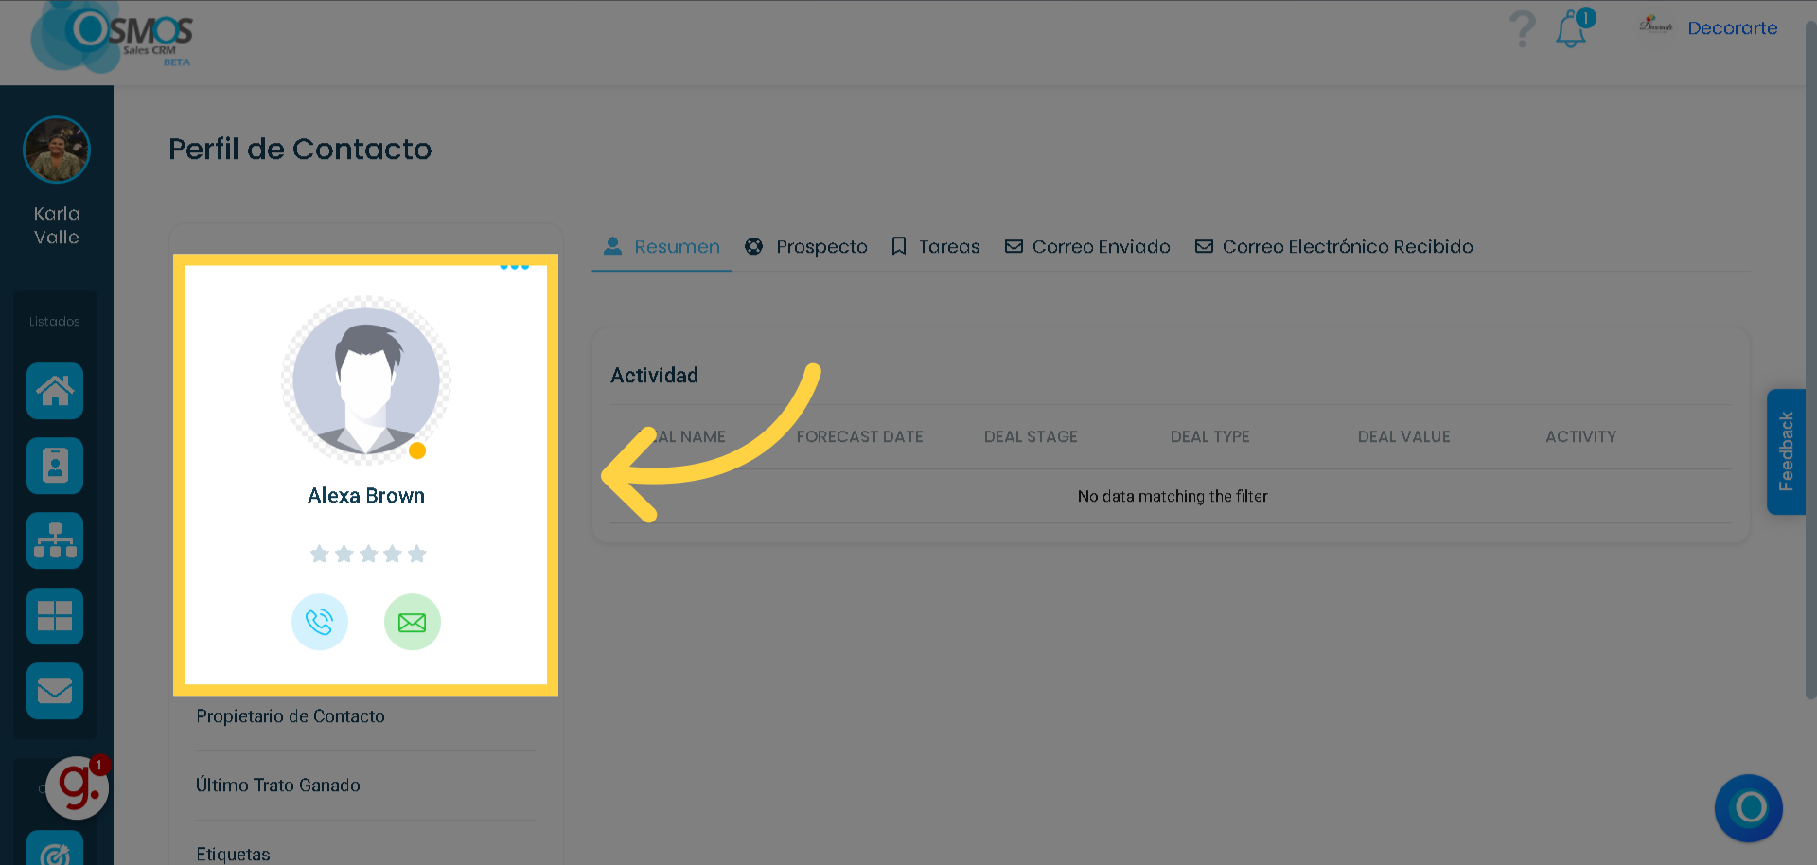Click the DEAL TYPE column header

1209,437
